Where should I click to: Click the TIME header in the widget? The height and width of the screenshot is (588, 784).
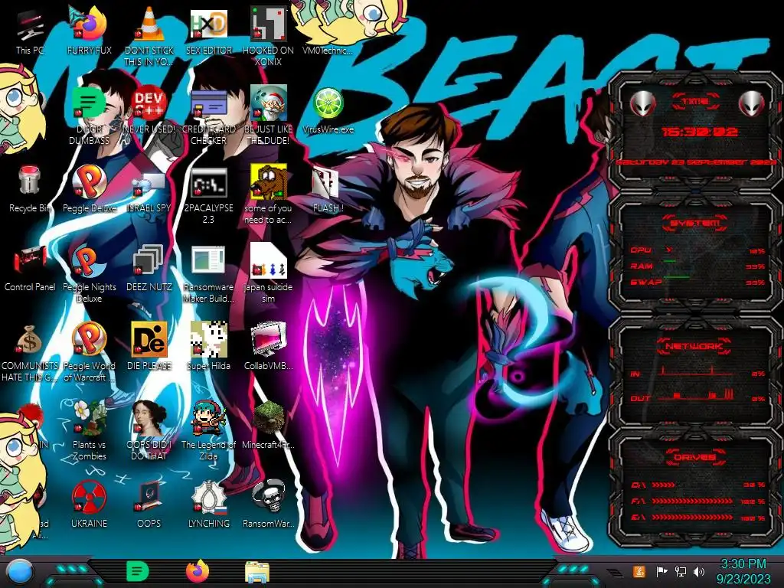(695, 101)
